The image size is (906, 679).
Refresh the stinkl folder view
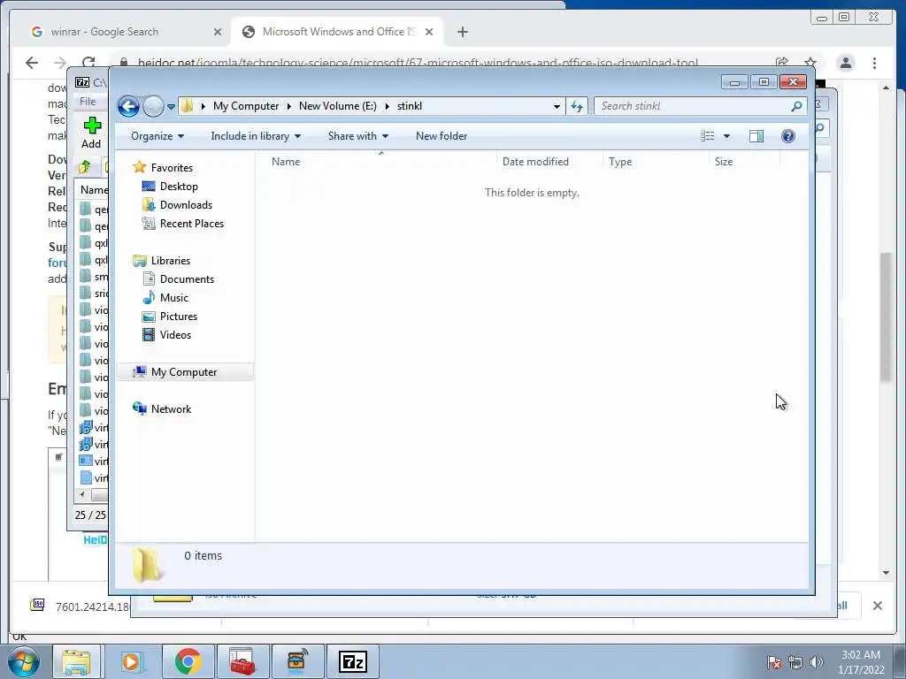point(577,106)
